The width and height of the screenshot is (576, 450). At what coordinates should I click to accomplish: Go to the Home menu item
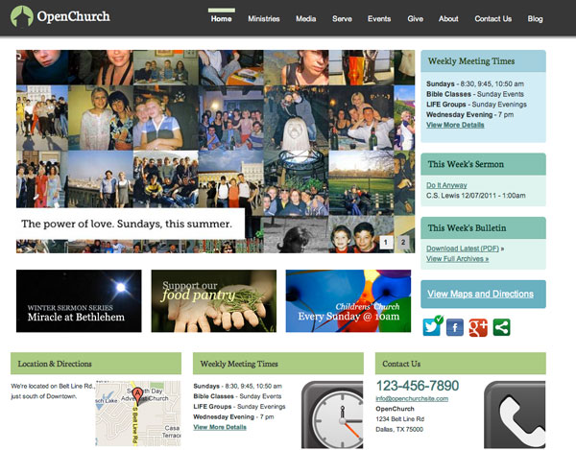pos(221,19)
